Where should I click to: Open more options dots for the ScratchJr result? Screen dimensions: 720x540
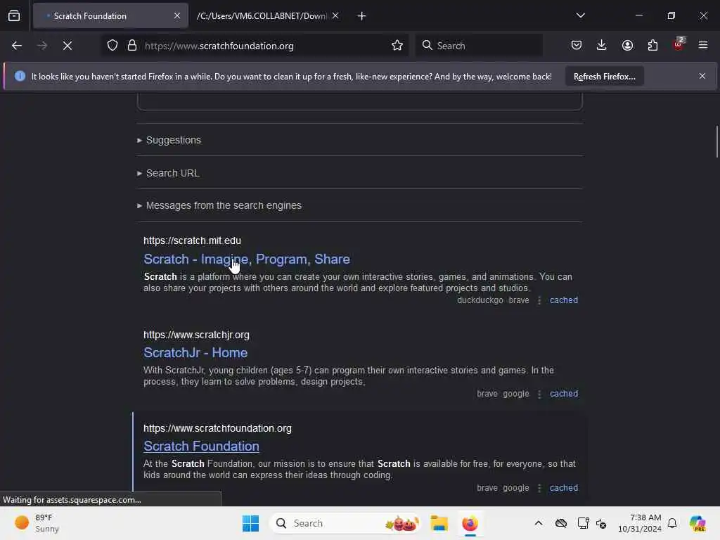(539, 394)
